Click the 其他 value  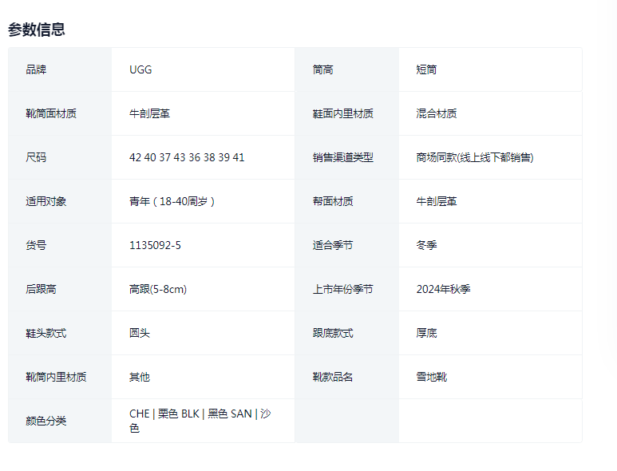(140, 377)
